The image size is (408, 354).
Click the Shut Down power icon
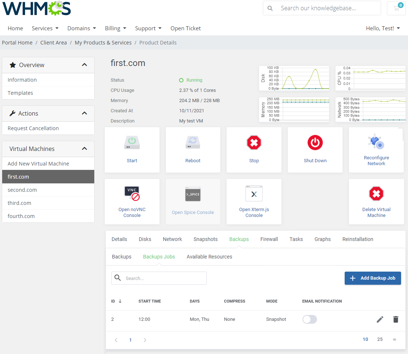[315, 143]
